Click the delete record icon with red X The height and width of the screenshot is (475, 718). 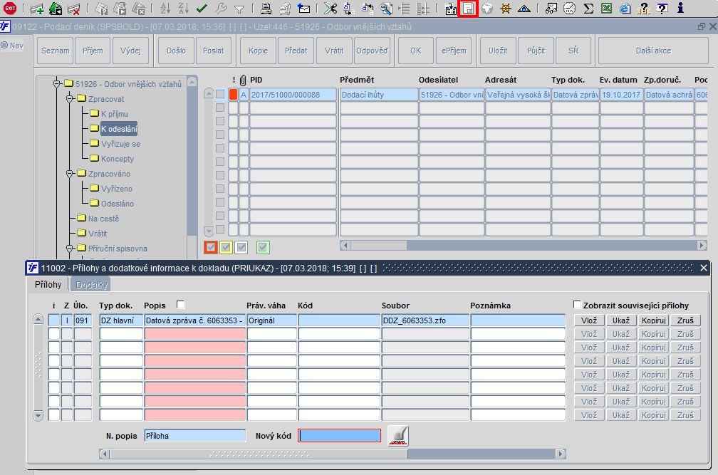click(73, 9)
